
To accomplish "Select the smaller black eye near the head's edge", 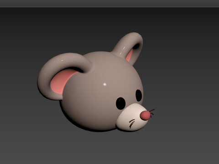I will tap(139, 95).
